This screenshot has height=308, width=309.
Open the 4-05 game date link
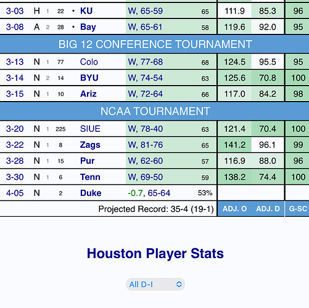click(15, 193)
